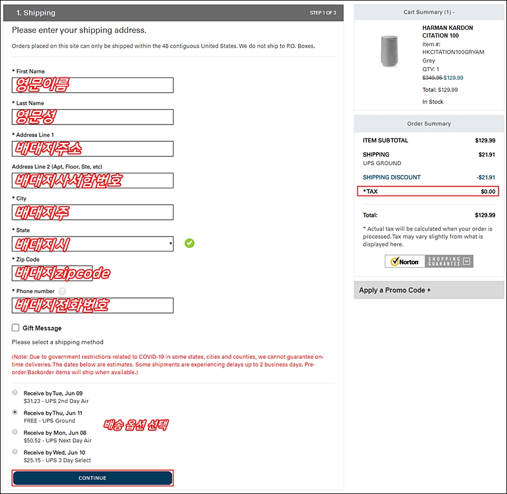Screen dimensions: 507x494
Task: Expand Apply a Promo Code section
Action: pyautogui.click(x=429, y=290)
